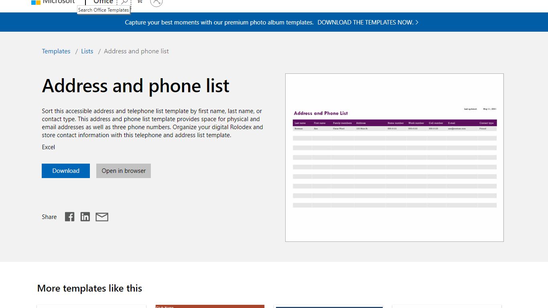
Task: Go to Lists breadcrumb
Action: pos(87,51)
